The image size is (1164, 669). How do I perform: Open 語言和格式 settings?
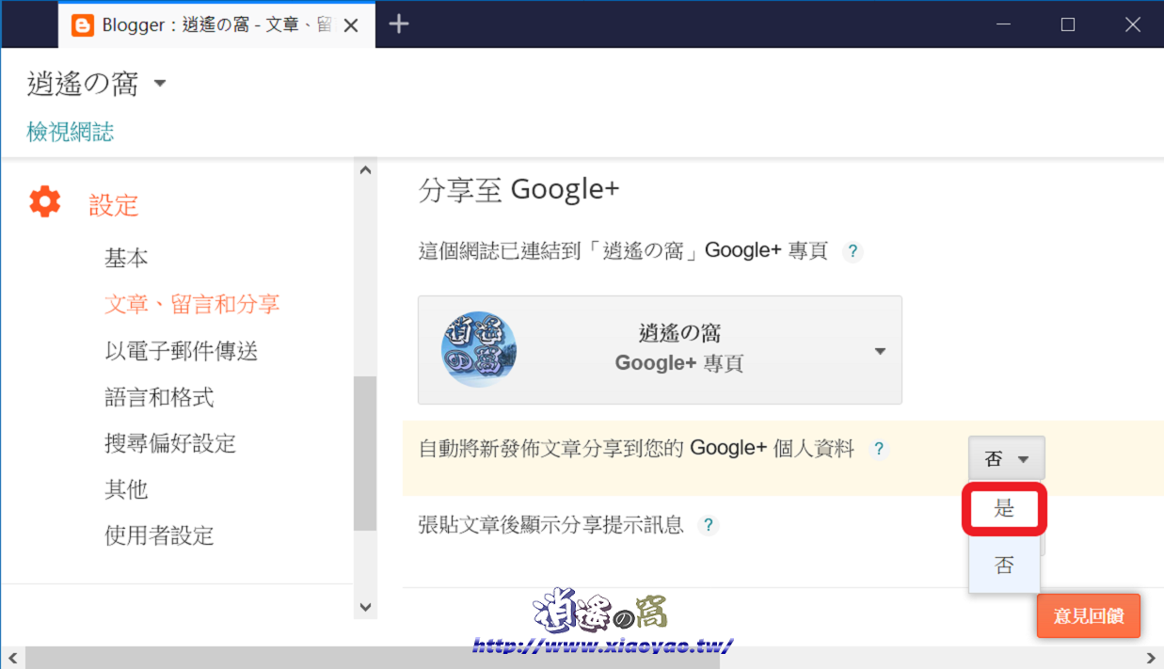point(159,397)
